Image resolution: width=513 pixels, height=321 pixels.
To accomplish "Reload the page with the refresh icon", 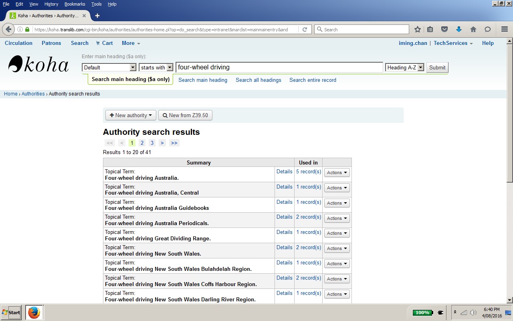I will coord(305,29).
